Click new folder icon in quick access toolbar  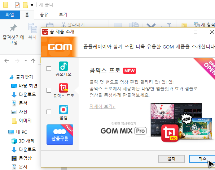tap(25, 5)
